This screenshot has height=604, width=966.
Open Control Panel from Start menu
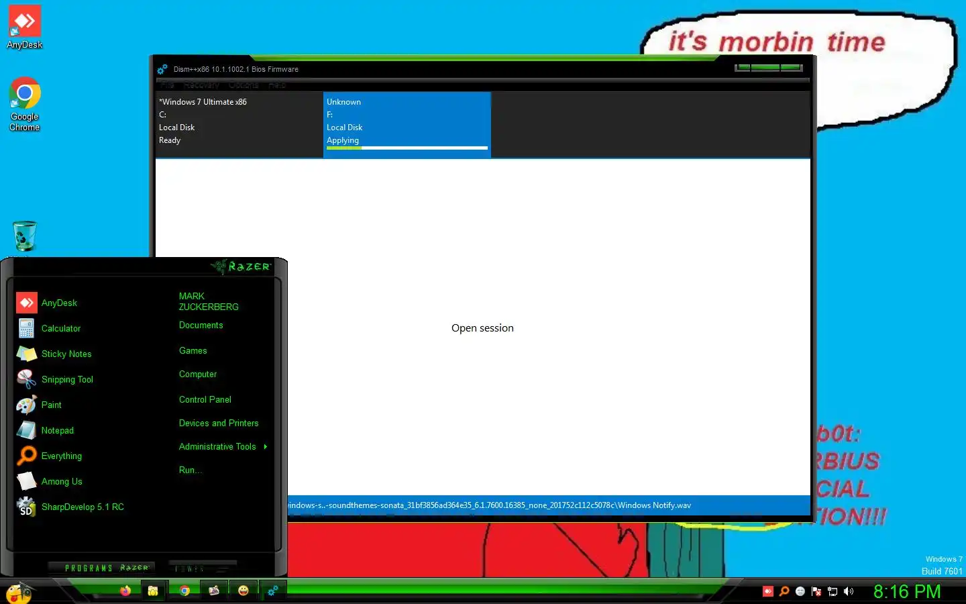pos(205,399)
